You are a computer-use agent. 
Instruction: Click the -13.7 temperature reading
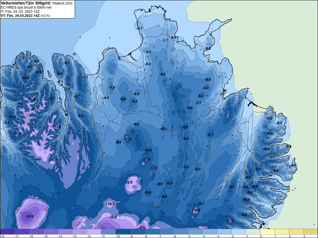(154, 168)
